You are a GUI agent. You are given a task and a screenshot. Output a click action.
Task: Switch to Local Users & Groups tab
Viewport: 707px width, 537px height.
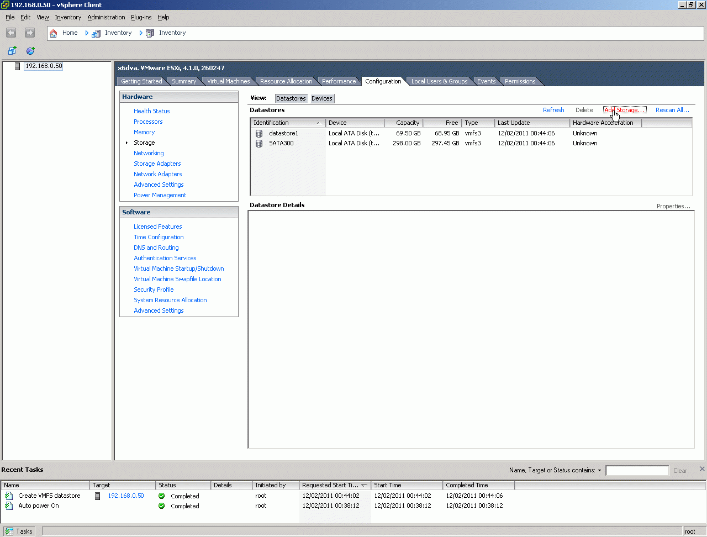tap(439, 81)
